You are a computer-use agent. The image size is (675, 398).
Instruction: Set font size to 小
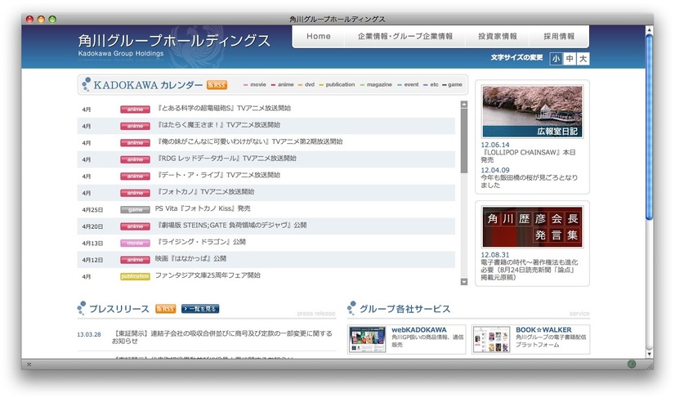pos(557,59)
